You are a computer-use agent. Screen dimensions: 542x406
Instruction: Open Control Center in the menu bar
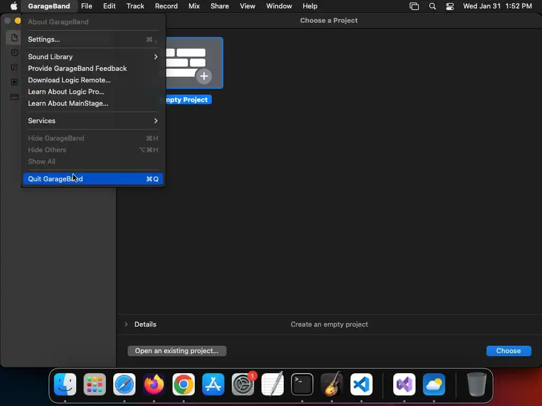tap(450, 6)
